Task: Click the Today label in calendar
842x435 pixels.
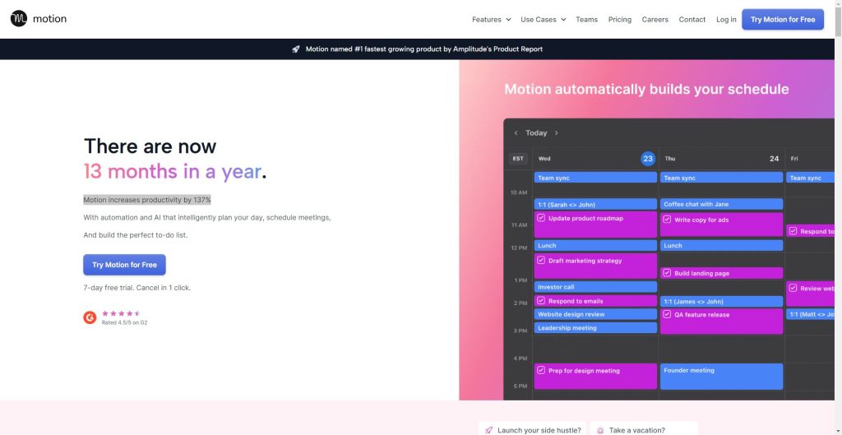Action: (536, 133)
